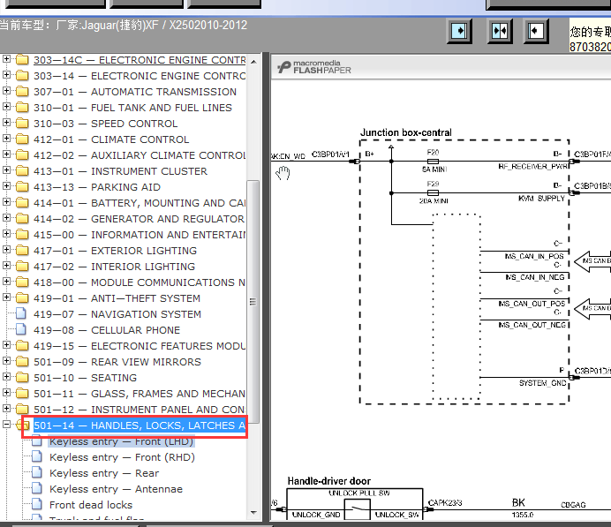The height and width of the screenshot is (527, 611).
Task: Click the F29 20A MINI fuse symbol
Action: coord(433,192)
